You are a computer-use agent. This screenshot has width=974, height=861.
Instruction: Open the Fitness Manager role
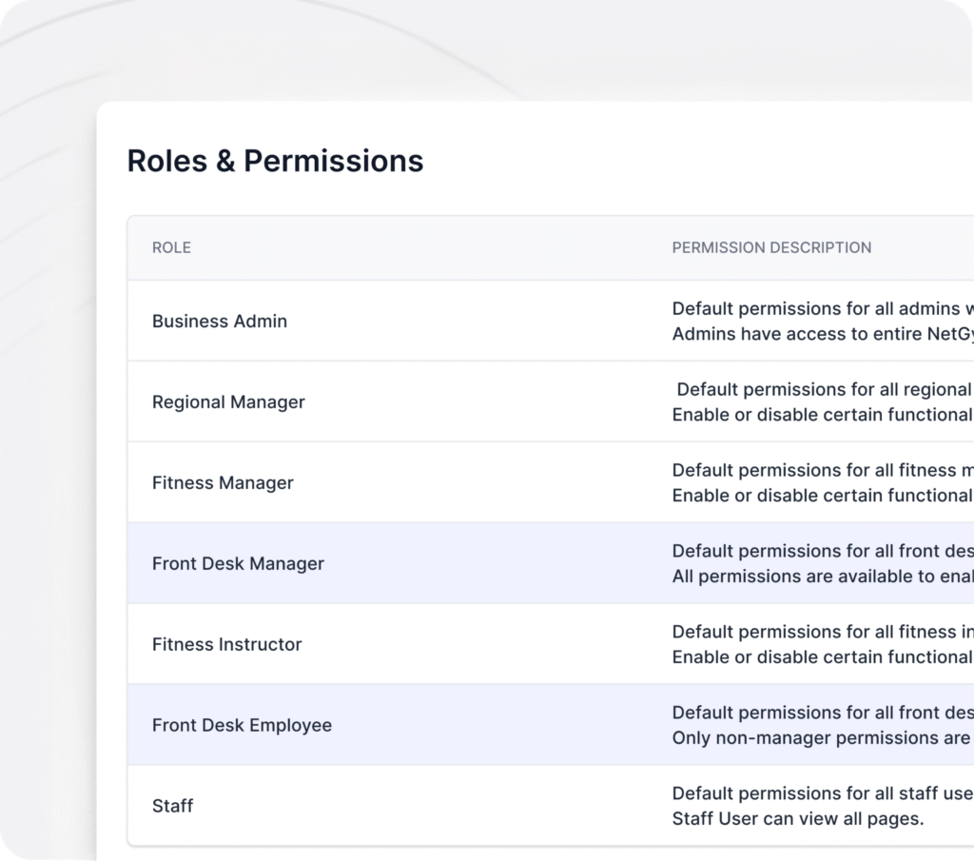pyautogui.click(x=223, y=483)
